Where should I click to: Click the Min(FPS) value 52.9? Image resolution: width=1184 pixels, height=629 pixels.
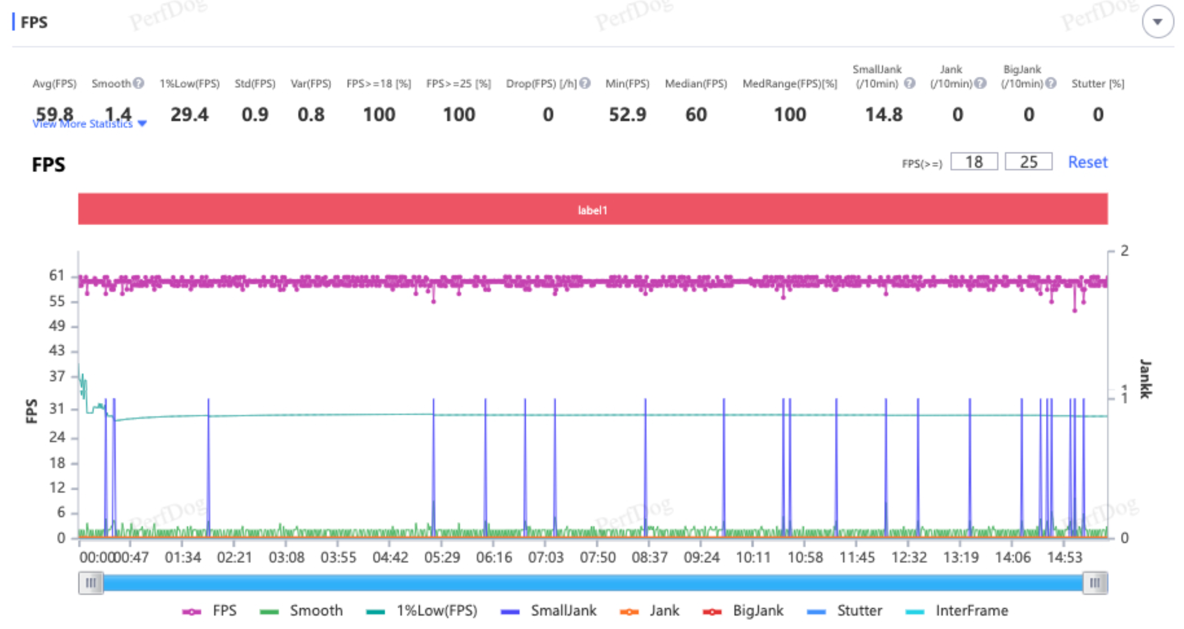pyautogui.click(x=627, y=114)
